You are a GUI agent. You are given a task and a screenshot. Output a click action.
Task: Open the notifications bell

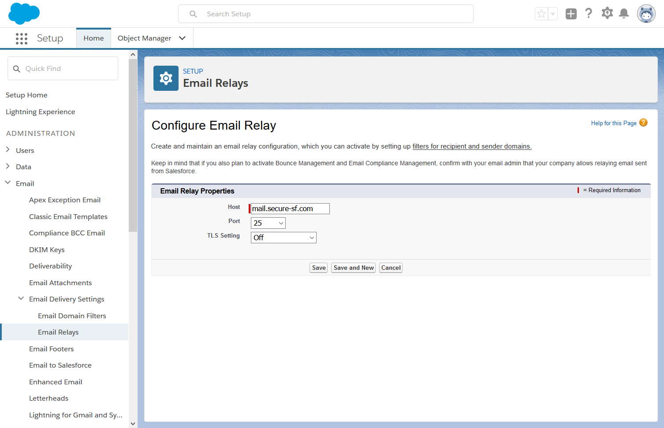pos(624,14)
